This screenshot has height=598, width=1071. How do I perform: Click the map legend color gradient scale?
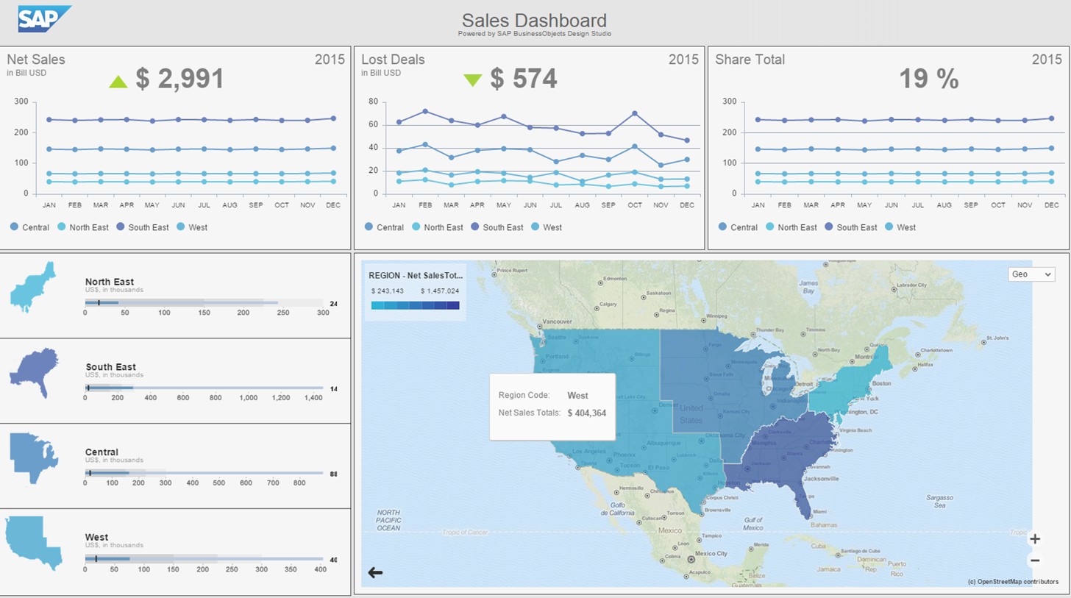pyautogui.click(x=416, y=305)
